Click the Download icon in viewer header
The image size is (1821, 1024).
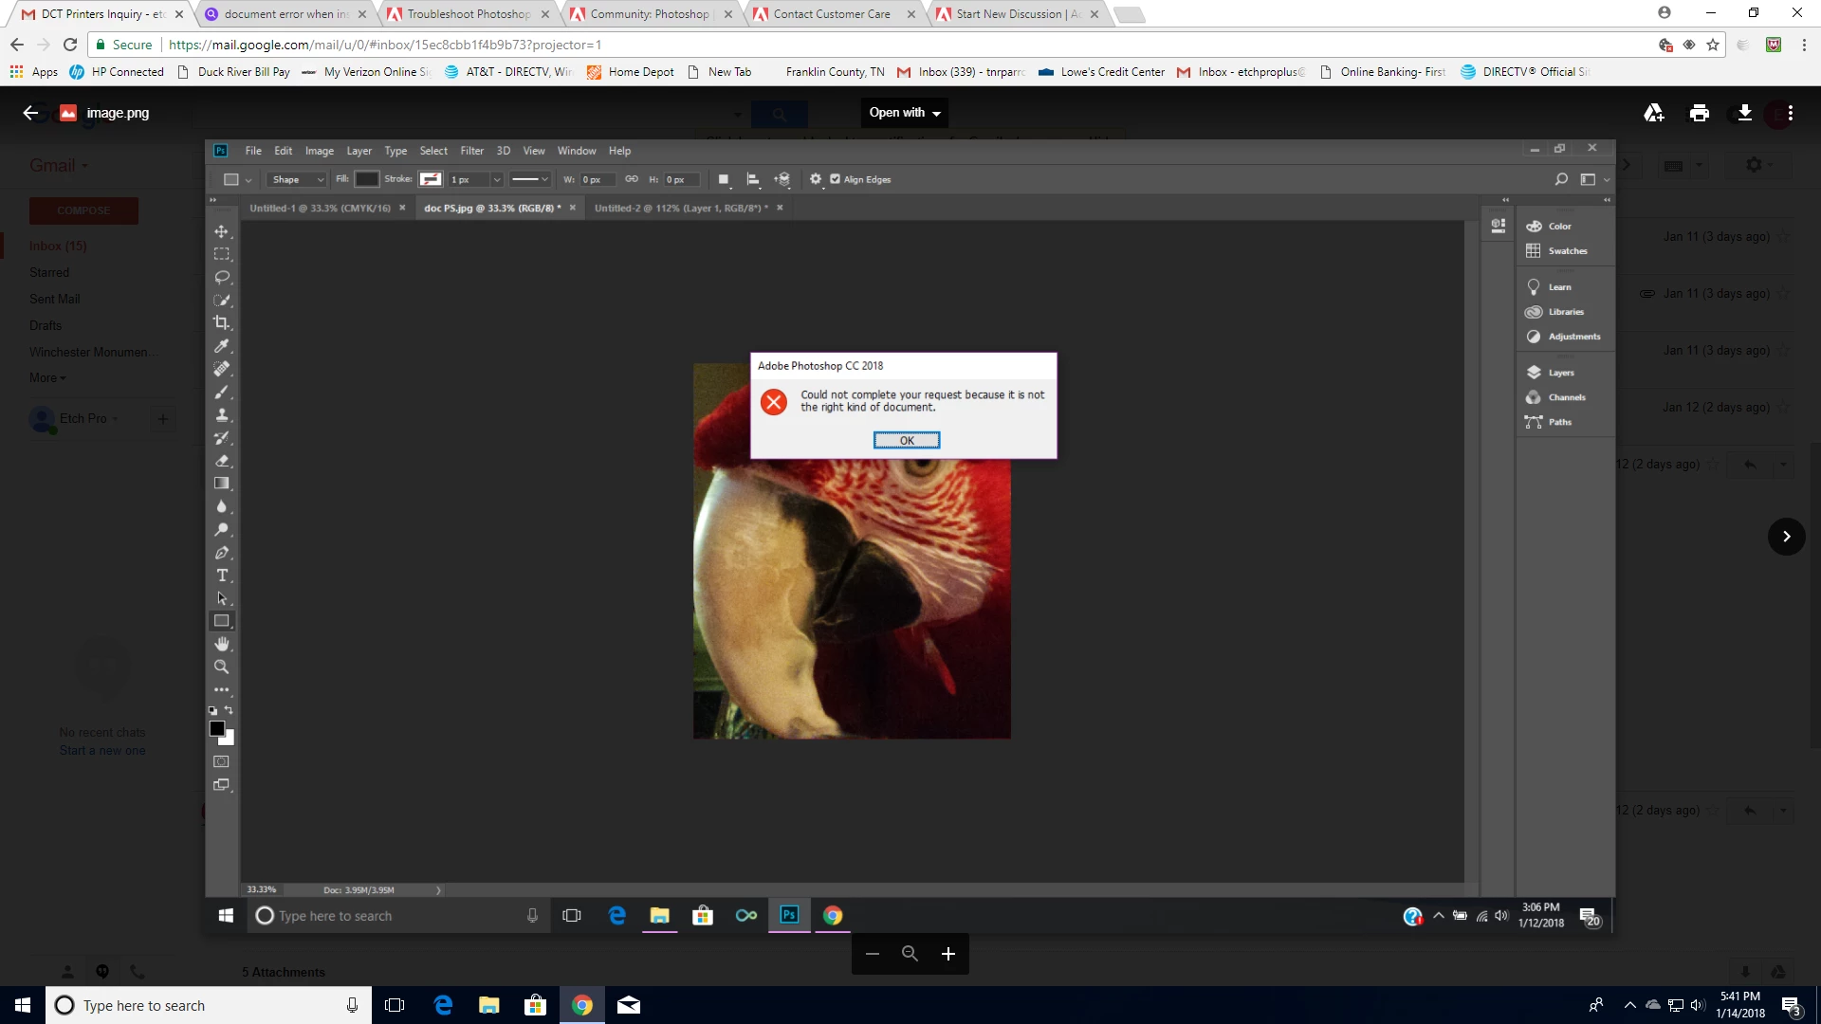click(1744, 113)
